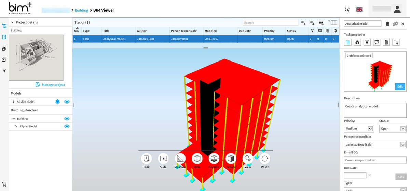Click the Reset view tool
The height and width of the screenshot is (191, 410).
click(265, 159)
